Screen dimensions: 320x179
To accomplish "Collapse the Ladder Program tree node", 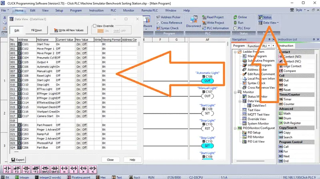I will point(235,52).
